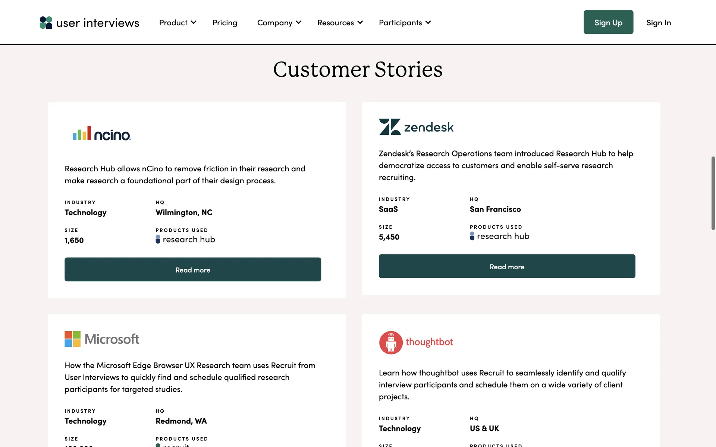Click the Zendesk logo
The width and height of the screenshot is (716, 447).
click(x=416, y=127)
